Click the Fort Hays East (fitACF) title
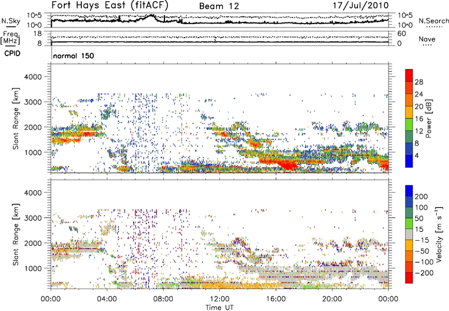The height and width of the screenshot is (311, 449). pos(111,6)
